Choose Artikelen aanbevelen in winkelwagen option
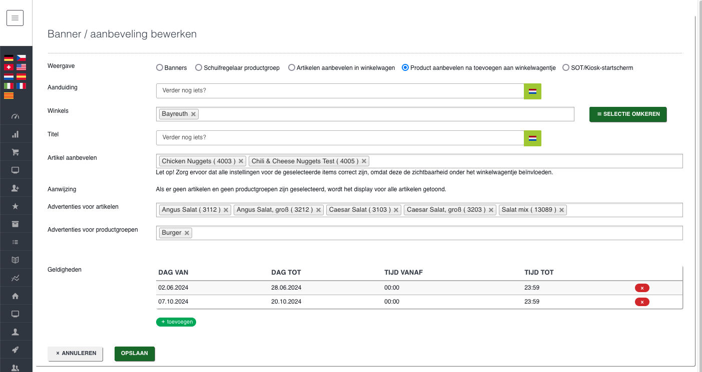 click(x=292, y=67)
